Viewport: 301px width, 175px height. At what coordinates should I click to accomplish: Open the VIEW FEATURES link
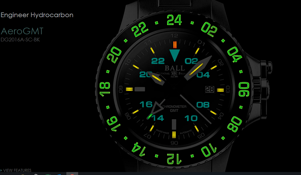pyautogui.click(x=17, y=170)
